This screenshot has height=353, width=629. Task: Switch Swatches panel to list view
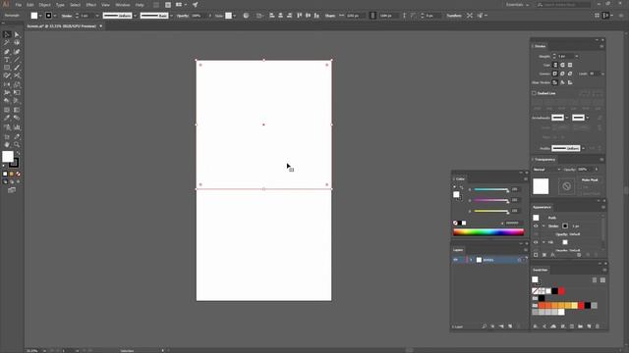click(x=595, y=280)
